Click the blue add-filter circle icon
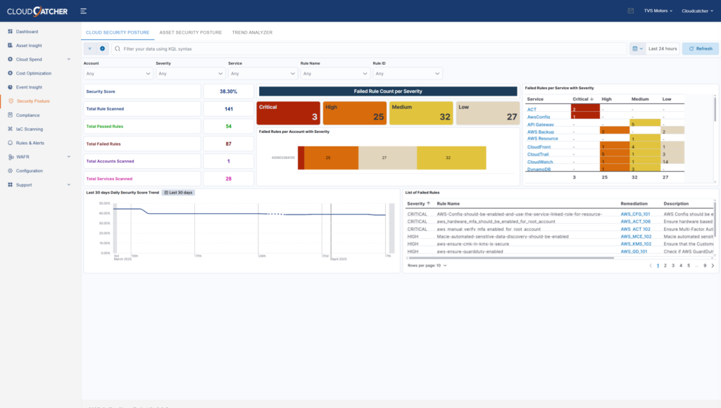This screenshot has width=721, height=408. pyautogui.click(x=103, y=49)
